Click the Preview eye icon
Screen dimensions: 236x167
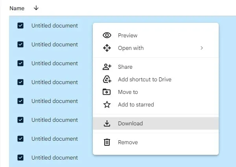click(x=107, y=35)
